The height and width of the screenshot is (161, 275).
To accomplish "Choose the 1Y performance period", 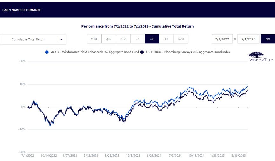I will (x=138, y=39).
